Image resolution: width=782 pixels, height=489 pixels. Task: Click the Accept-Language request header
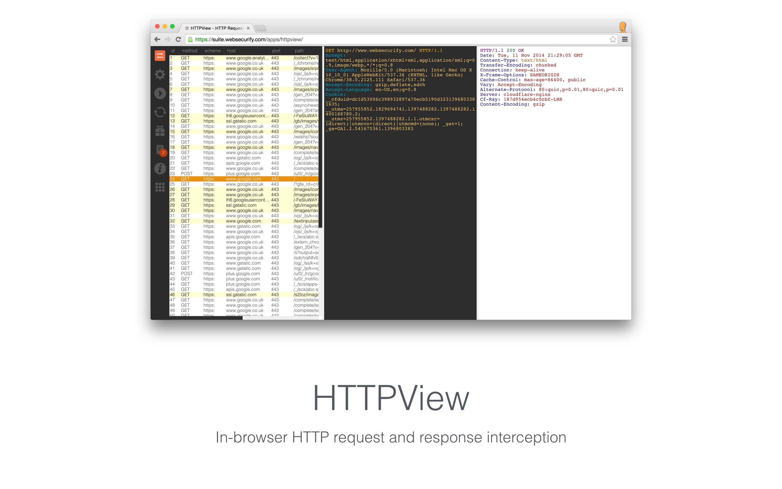pos(371,90)
